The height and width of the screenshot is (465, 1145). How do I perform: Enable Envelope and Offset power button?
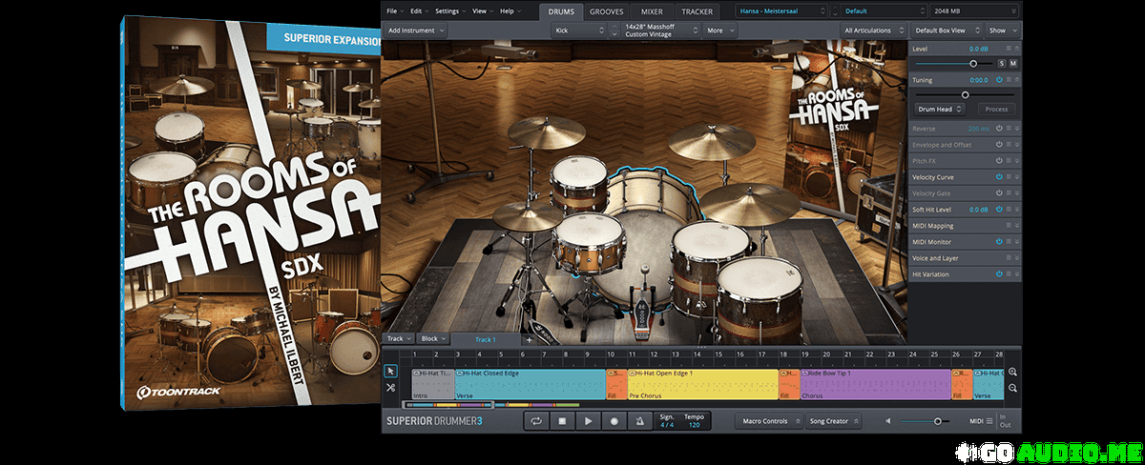(1000, 145)
